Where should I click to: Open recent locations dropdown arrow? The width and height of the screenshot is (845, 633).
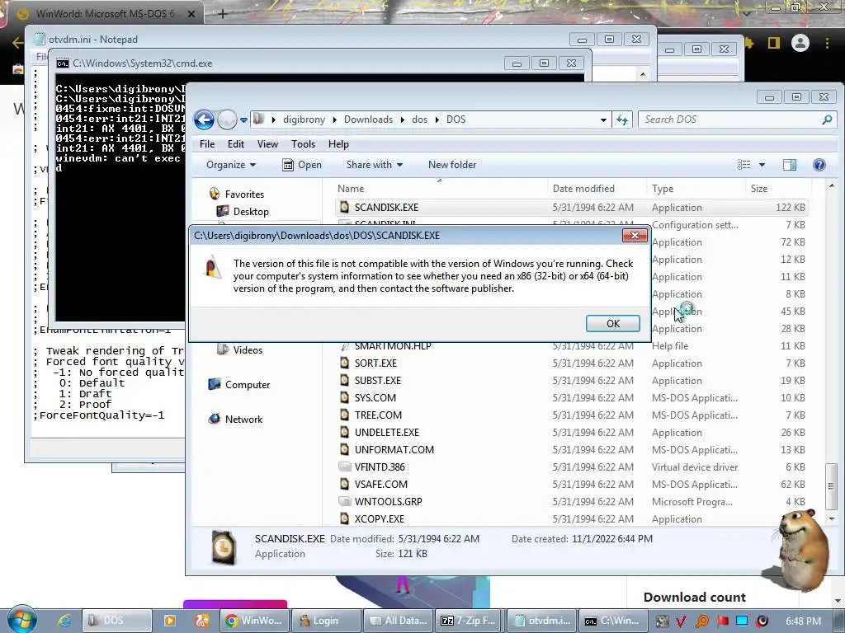pyautogui.click(x=243, y=120)
